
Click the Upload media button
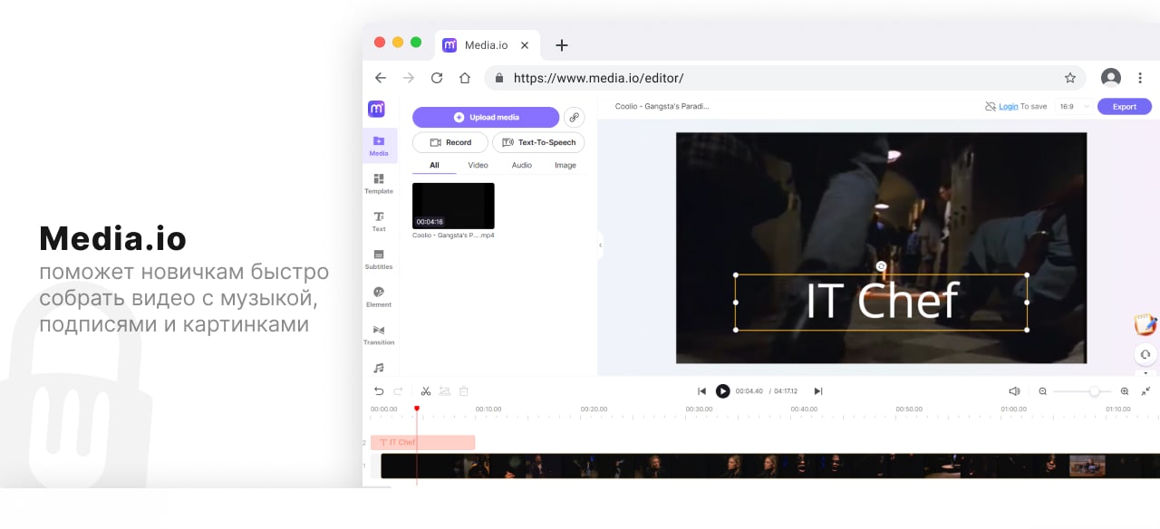486,117
